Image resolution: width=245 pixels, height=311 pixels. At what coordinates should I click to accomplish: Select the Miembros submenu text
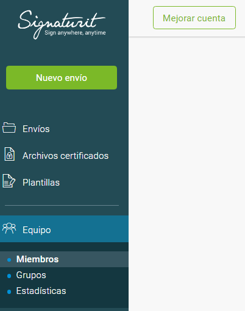(x=38, y=259)
